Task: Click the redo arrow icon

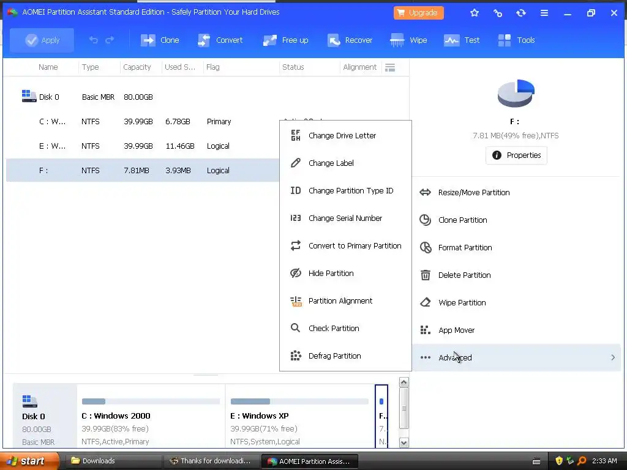Action: tap(110, 40)
